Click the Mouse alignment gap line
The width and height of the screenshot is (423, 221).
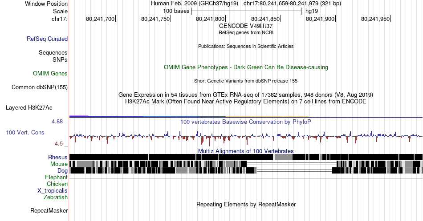click(x=292, y=164)
